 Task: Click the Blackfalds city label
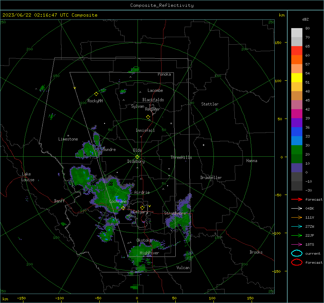[153, 100]
